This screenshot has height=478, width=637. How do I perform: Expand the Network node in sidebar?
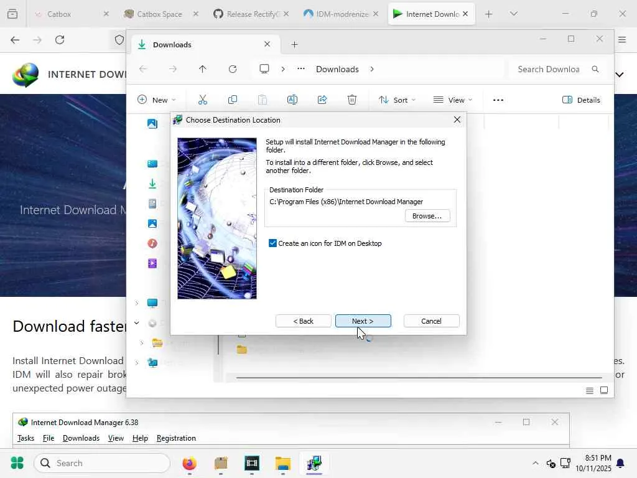click(136, 363)
